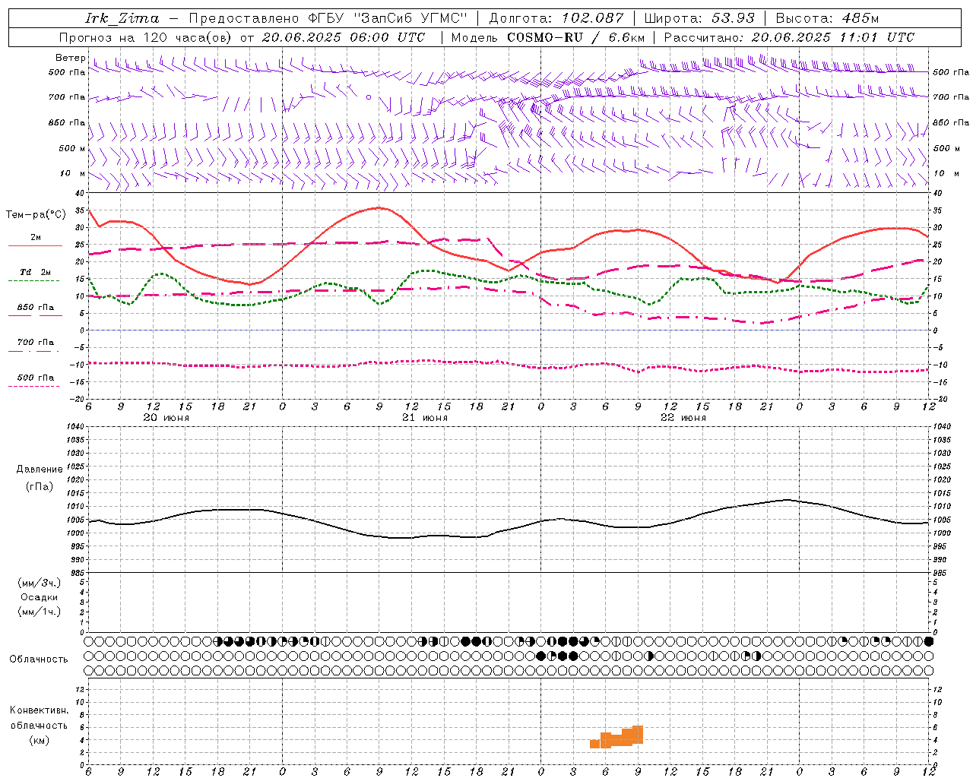The height and width of the screenshot is (778, 973).
Task: Click the '(мм/3ч.)' precipitation unit label
Action: [x=40, y=583]
